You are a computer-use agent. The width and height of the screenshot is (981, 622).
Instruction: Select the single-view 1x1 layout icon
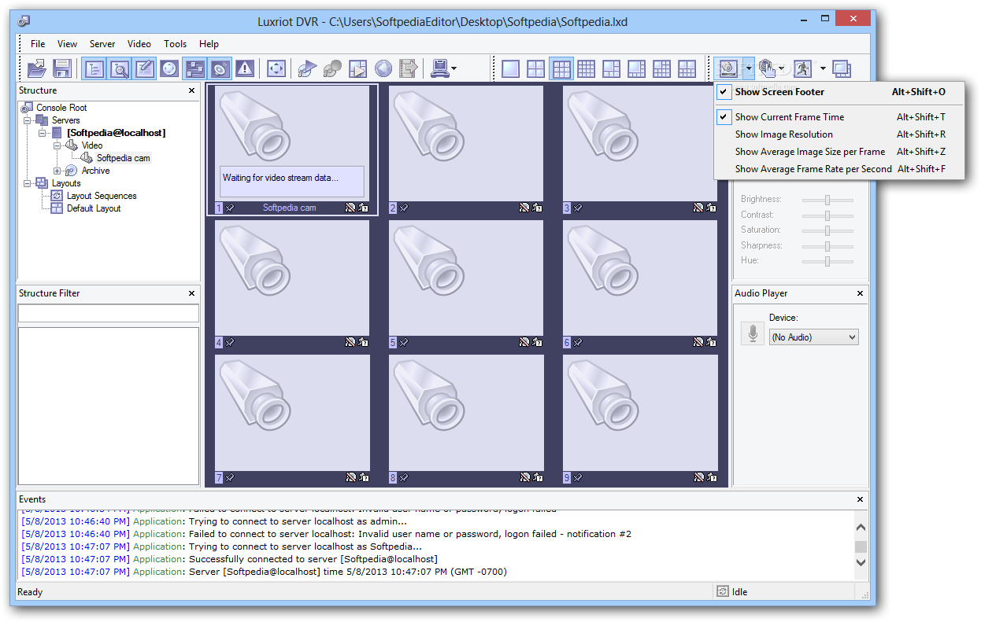[511, 68]
